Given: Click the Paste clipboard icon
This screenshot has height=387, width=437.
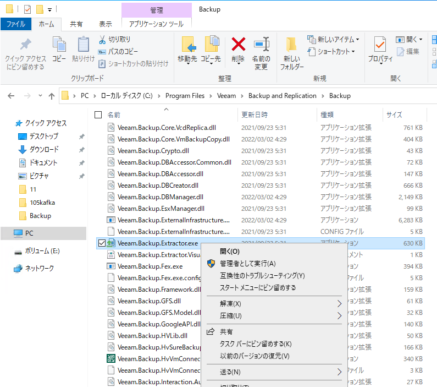Looking at the screenshot, I should coord(83,44).
